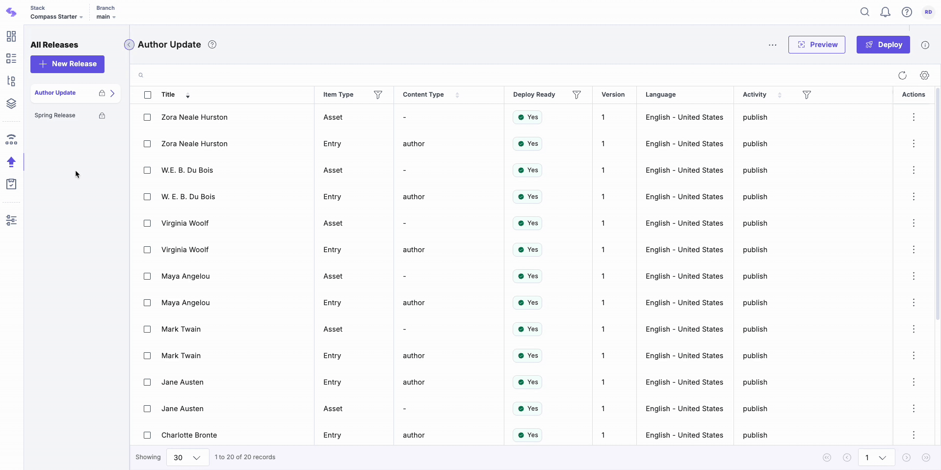Image resolution: width=941 pixels, height=470 pixels.
Task: Sort table by Title column arrow
Action: pos(188,95)
